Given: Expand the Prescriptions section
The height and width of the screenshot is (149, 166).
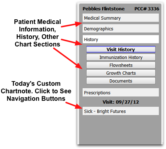Looking at the screenshot, I should coord(121,93).
